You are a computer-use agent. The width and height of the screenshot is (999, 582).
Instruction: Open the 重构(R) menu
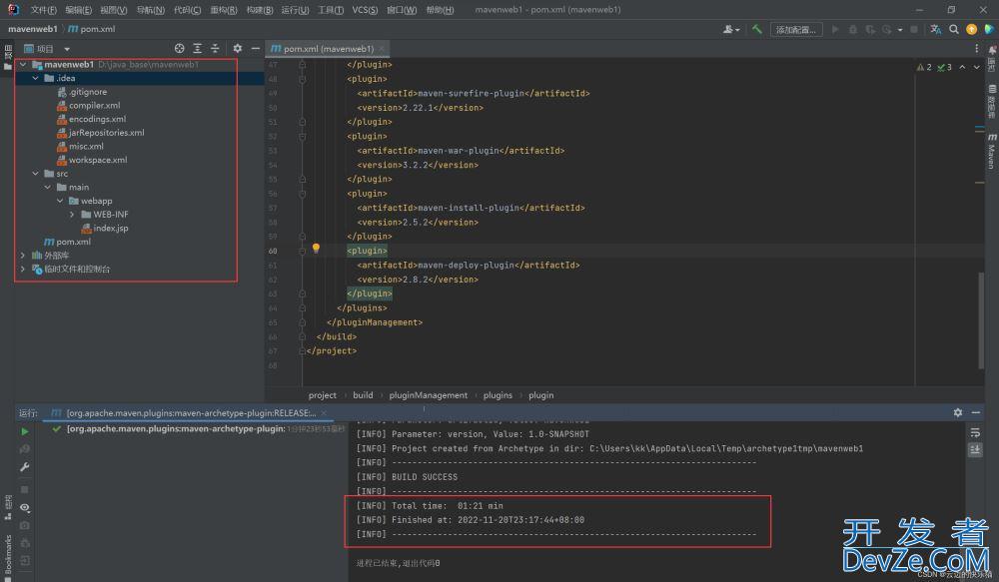224,10
